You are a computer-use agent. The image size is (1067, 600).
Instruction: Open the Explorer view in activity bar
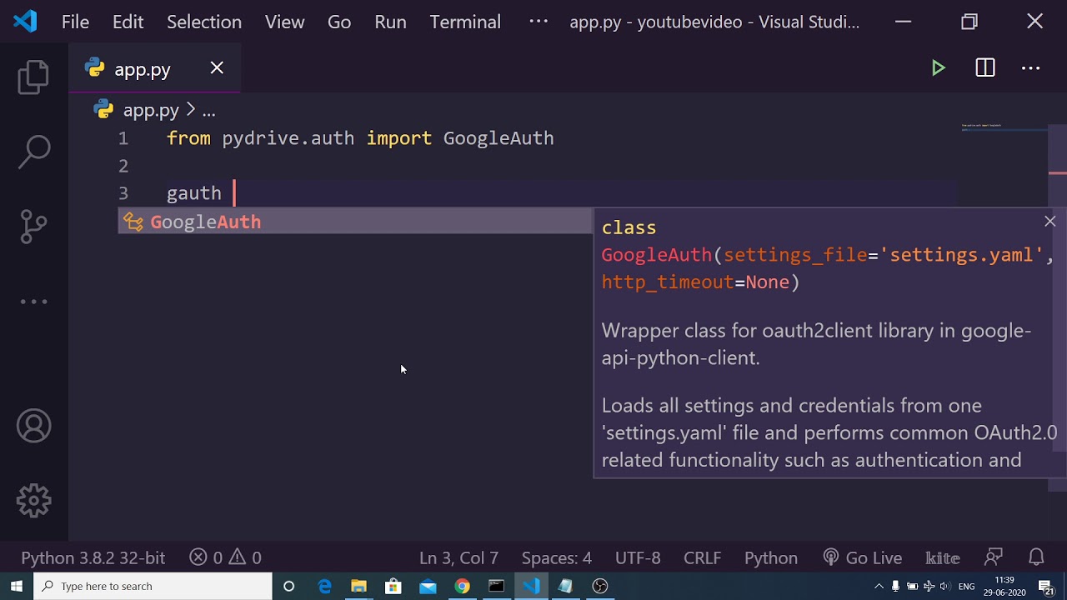(x=34, y=77)
